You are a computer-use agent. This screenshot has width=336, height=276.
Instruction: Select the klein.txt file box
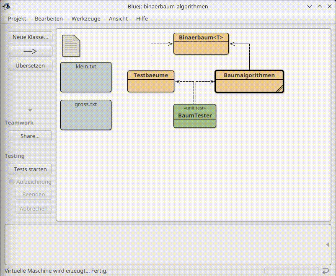coord(86,77)
